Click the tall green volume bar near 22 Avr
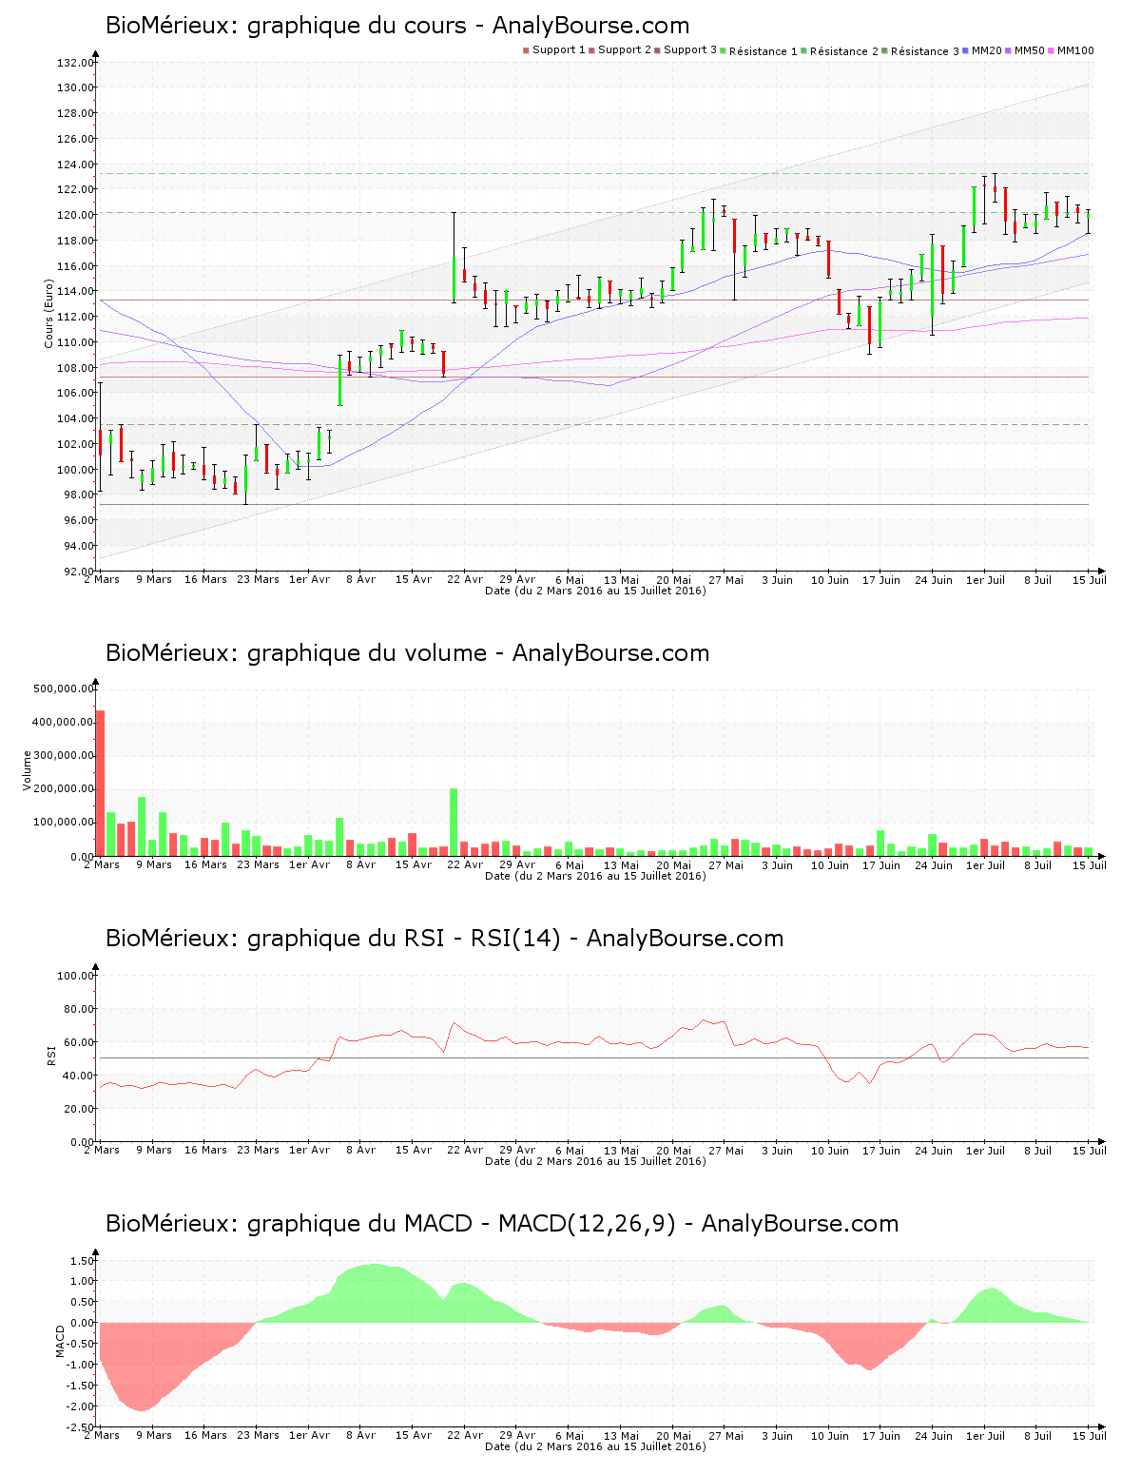The width and height of the screenshot is (1141, 1474). tap(454, 822)
